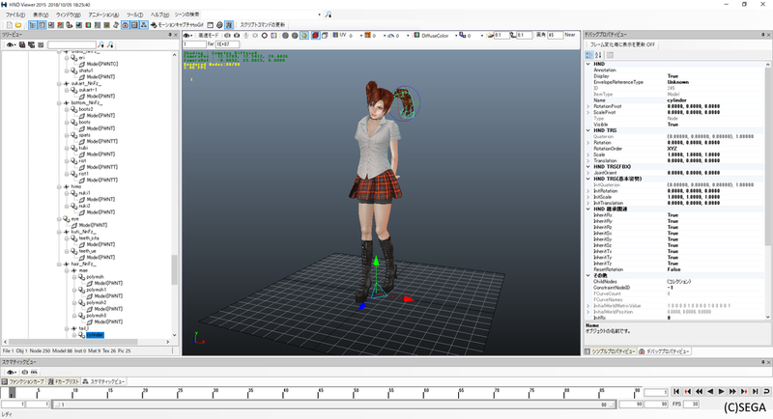
Task: Click the camera snapshot icon in viewport toolbar
Action: [x=237, y=36]
